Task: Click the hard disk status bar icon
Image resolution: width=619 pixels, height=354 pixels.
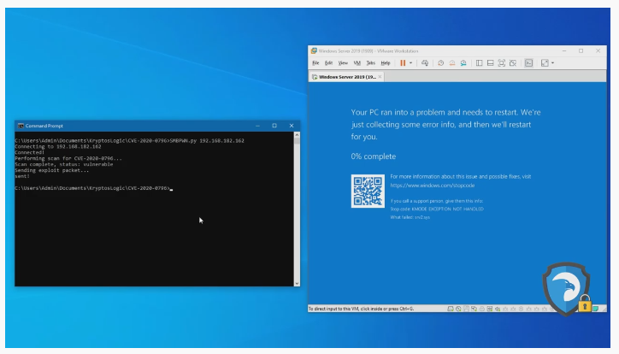Action: point(450,309)
